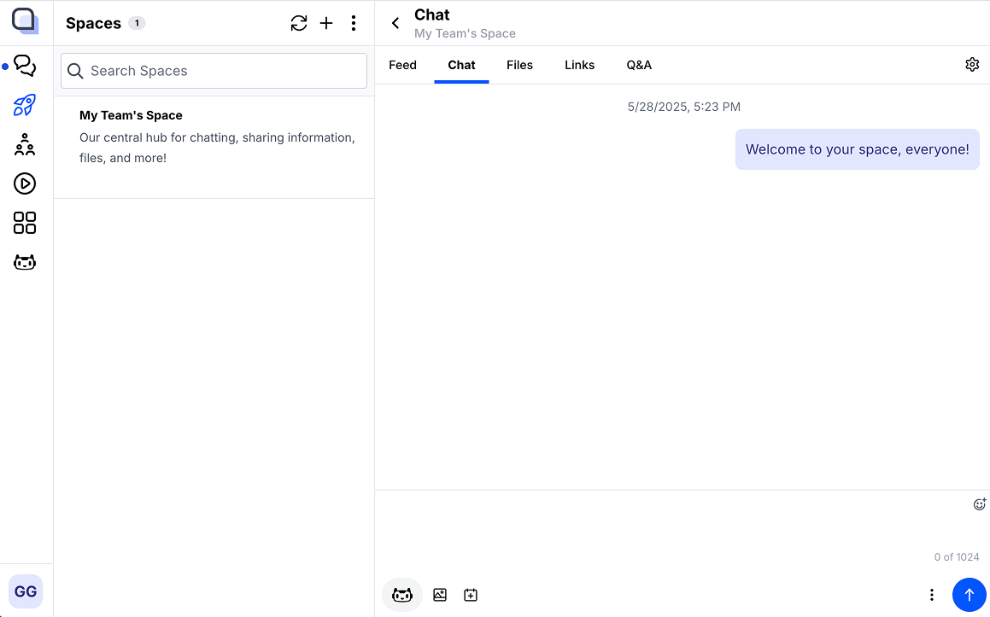Screen dimensions: 990x617
Task: Click 'My Team's Space' subtitle in header
Action: coord(465,33)
